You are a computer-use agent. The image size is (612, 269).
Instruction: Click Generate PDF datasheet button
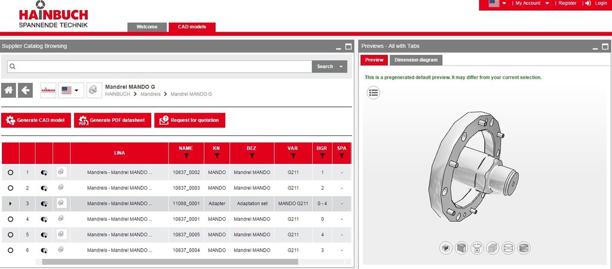[x=113, y=120]
